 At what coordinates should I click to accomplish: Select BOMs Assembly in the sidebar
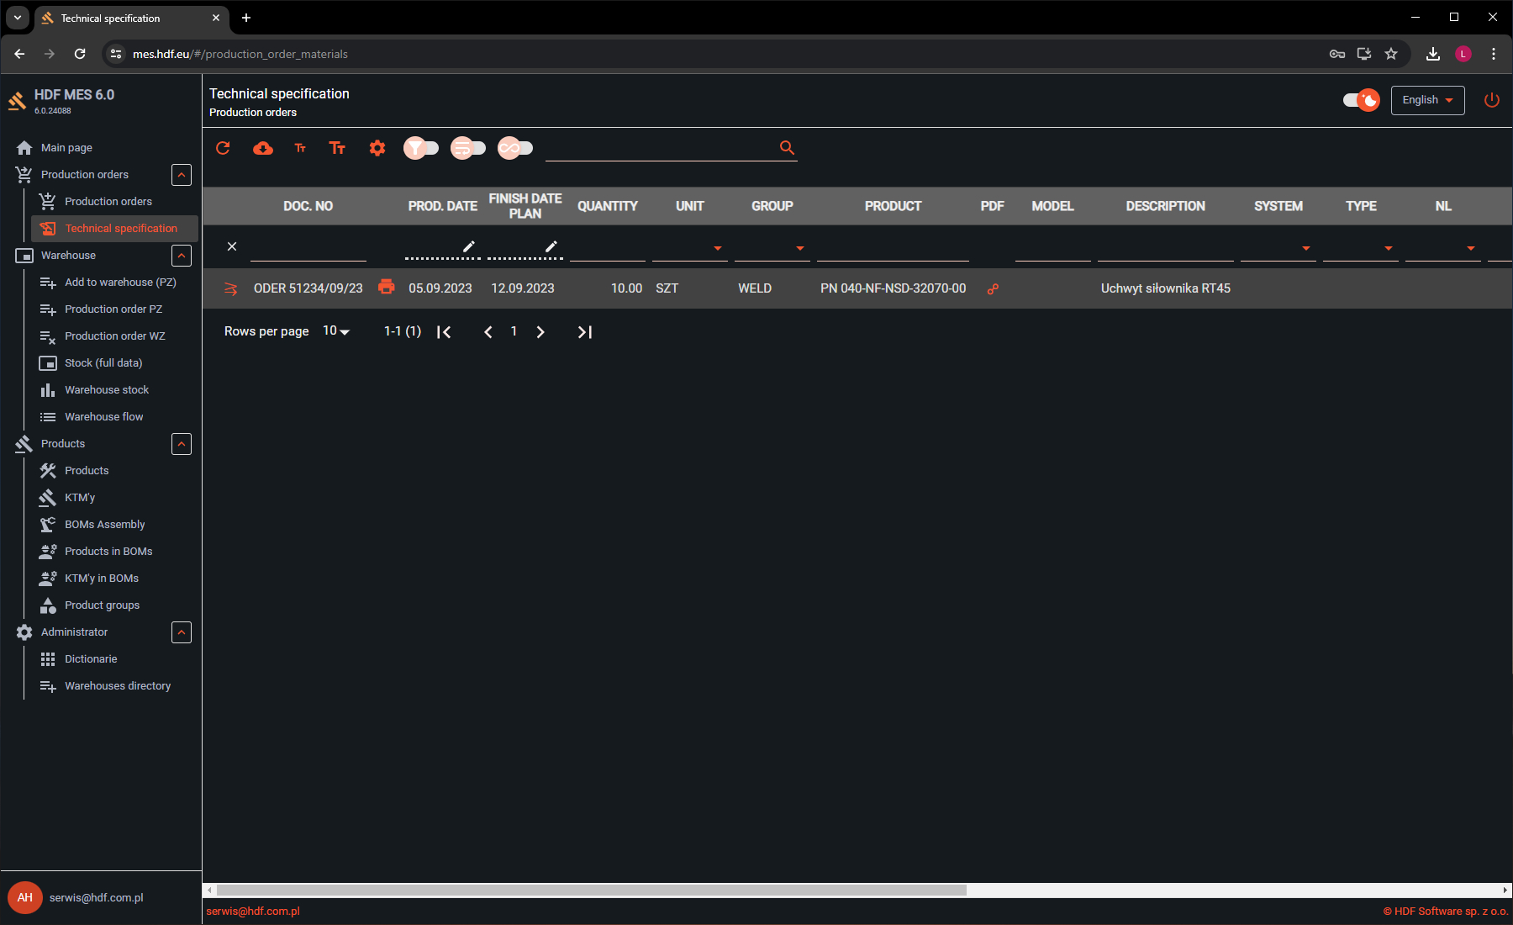pyautogui.click(x=104, y=525)
